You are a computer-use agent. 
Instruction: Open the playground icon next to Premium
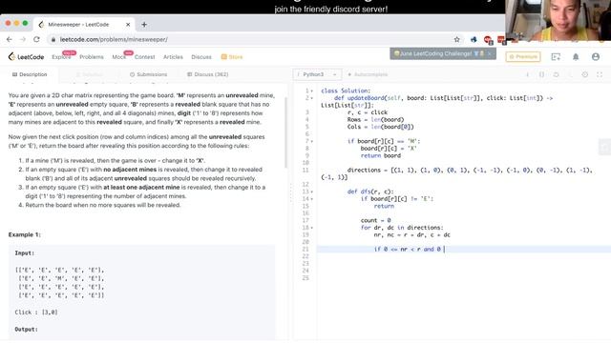(x=556, y=57)
